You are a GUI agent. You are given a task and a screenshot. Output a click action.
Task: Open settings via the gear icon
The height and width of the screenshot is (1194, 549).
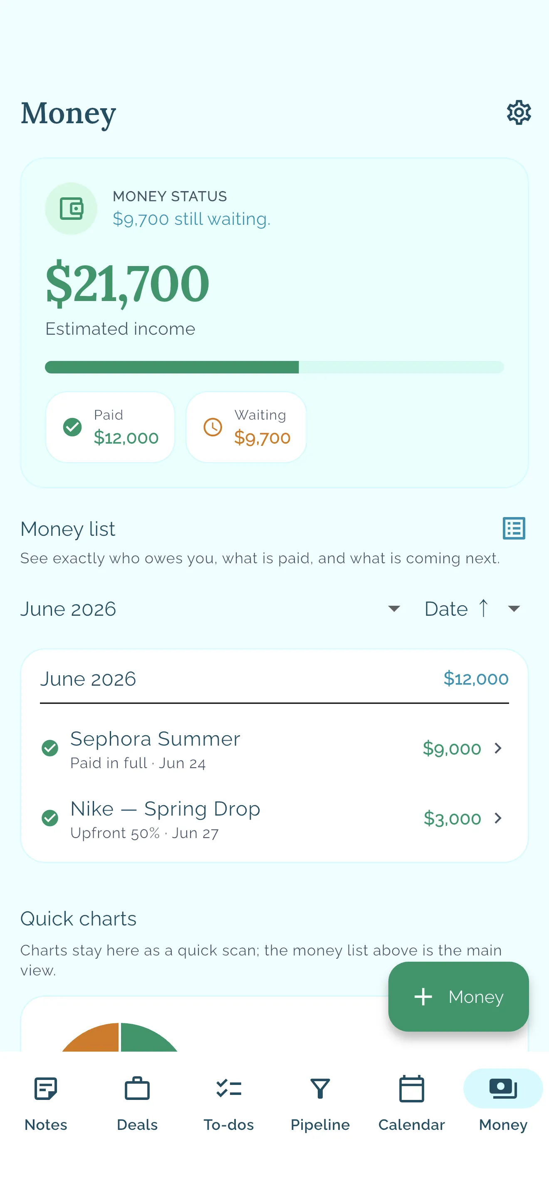pyautogui.click(x=519, y=112)
